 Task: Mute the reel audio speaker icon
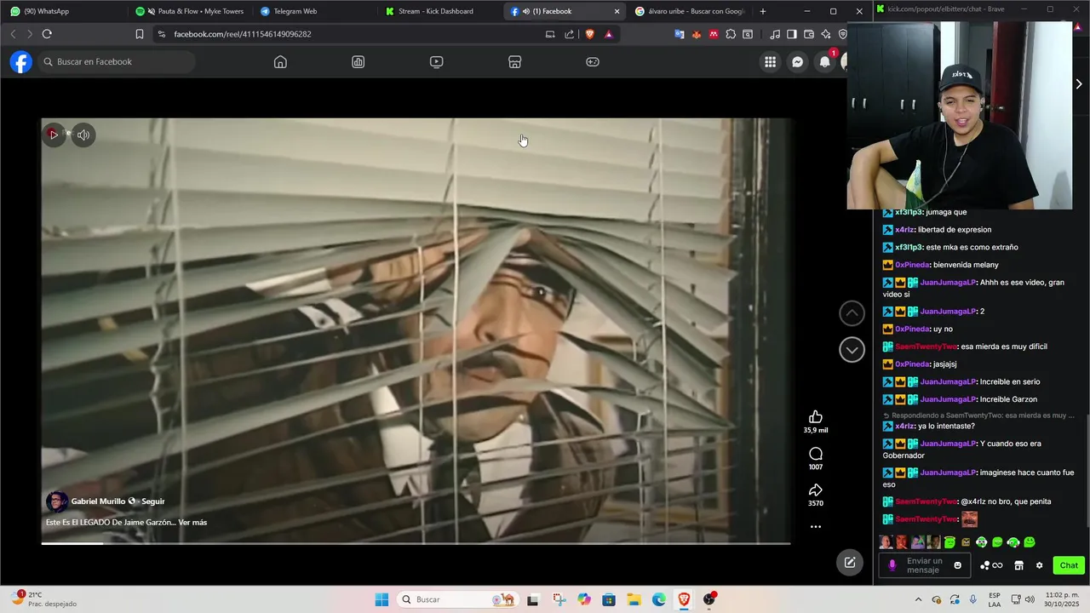[x=83, y=135]
